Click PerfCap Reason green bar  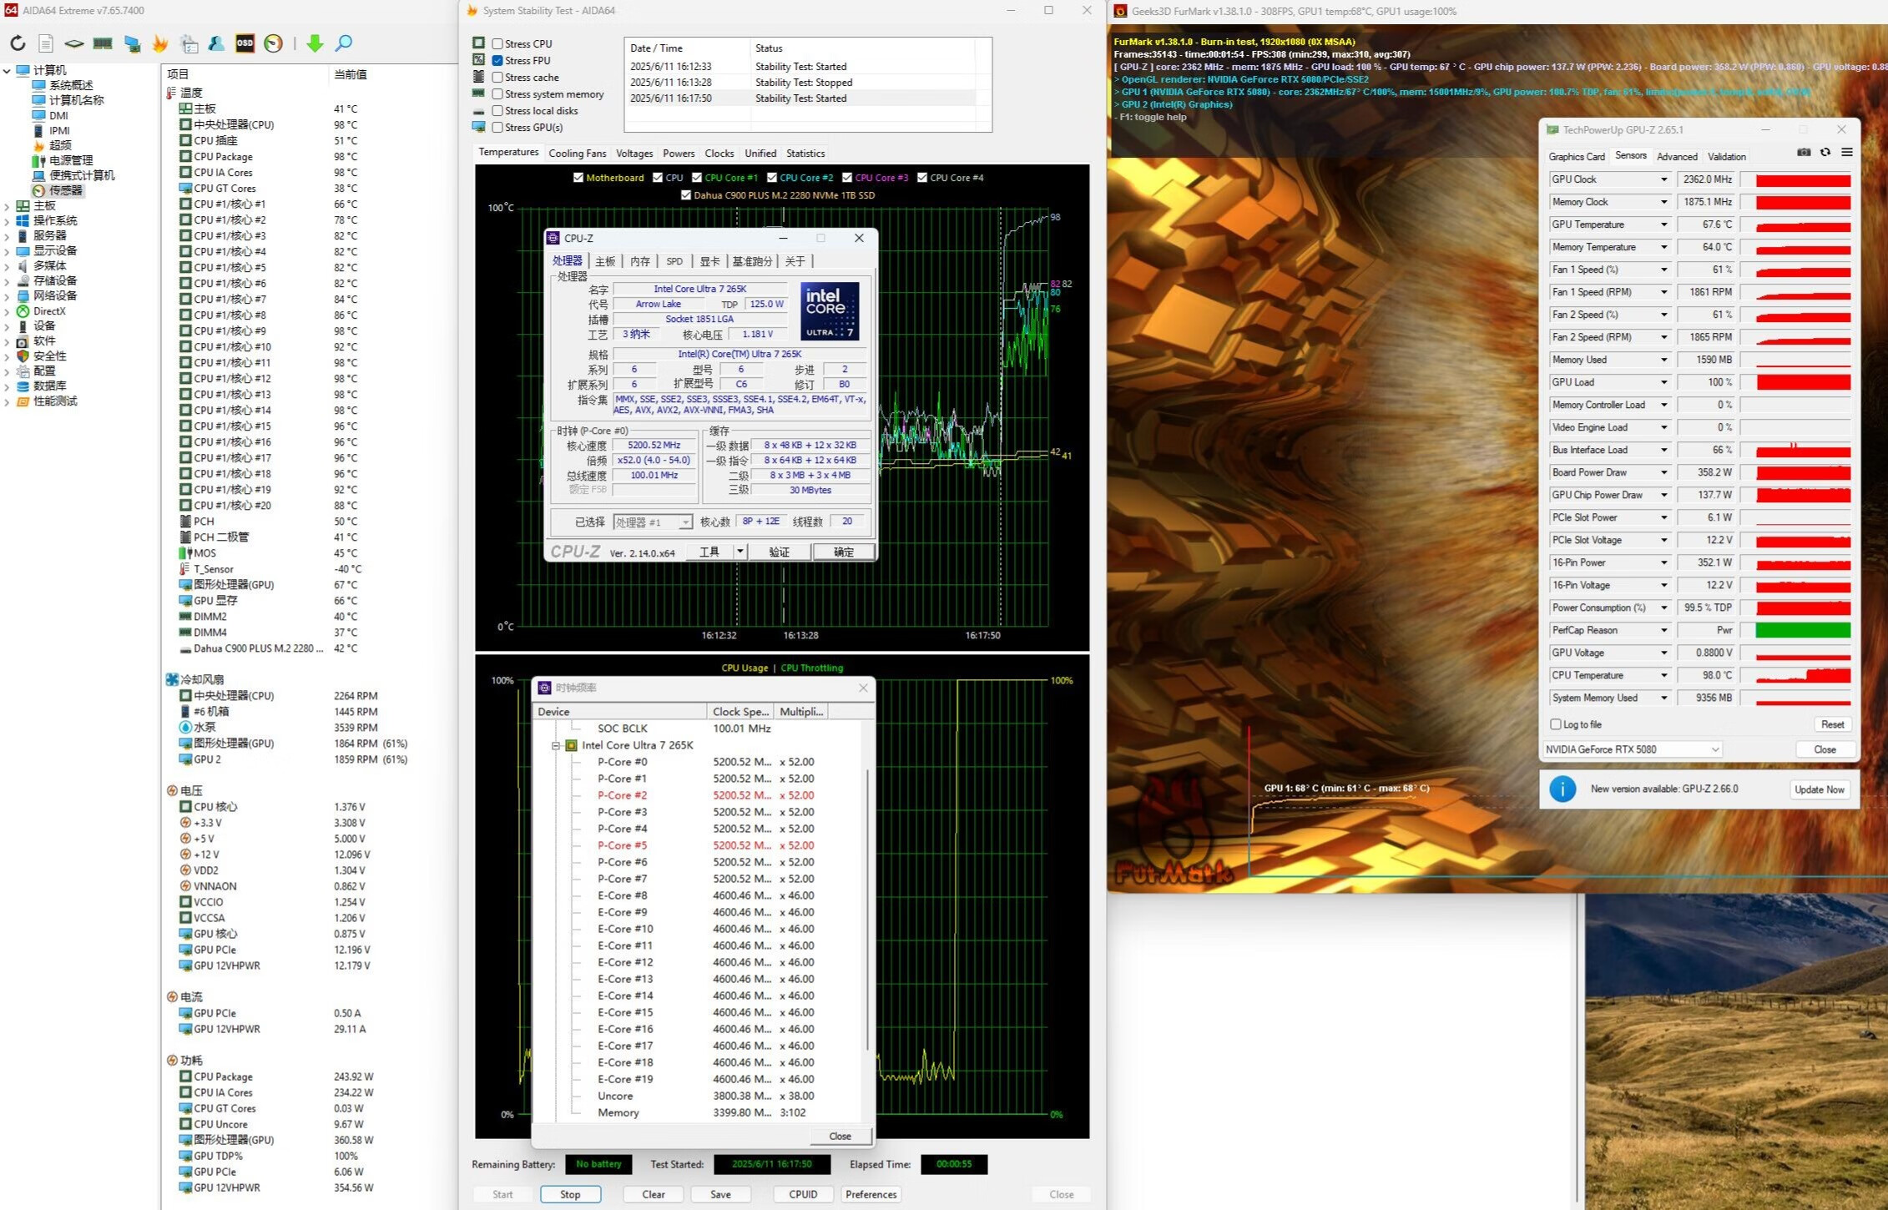tap(1803, 630)
